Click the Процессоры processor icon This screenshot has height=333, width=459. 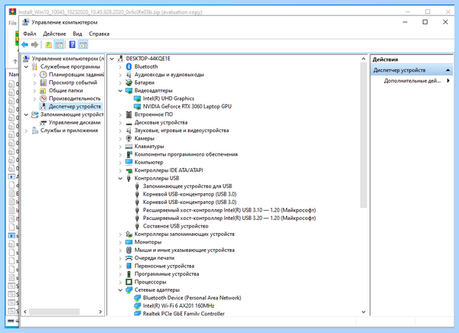click(x=129, y=282)
